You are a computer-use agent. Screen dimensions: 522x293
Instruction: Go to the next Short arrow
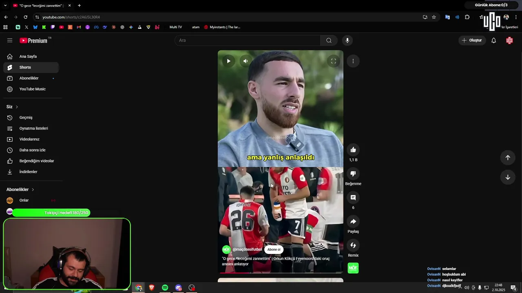[508, 177]
